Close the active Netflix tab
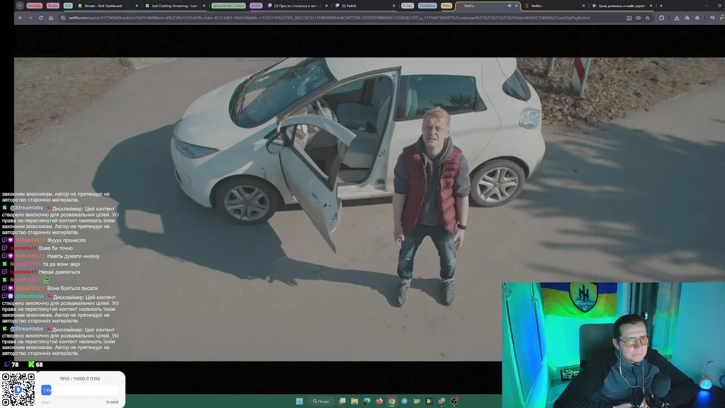 pos(516,6)
